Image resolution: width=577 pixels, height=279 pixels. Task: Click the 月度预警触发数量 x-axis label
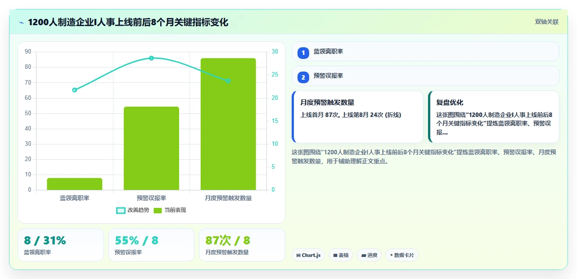(x=228, y=198)
